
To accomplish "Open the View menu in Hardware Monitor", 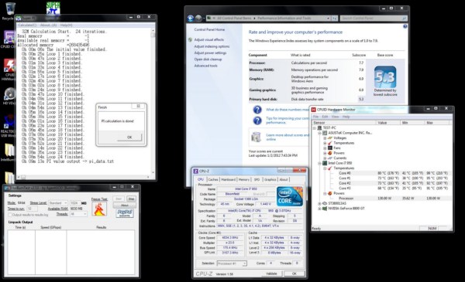I will coord(335,117).
